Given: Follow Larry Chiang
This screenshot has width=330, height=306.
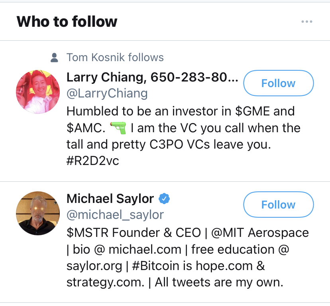Looking at the screenshot, I should click(278, 83).
